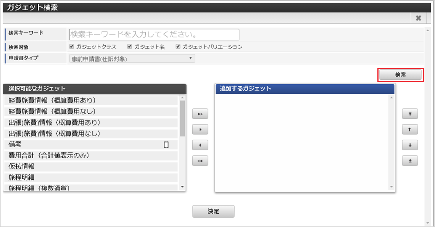Move selected gadget back with left-arrow button
Viewport: 435px width, 227px height.
pos(200,145)
